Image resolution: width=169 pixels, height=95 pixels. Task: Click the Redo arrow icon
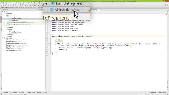(11, 5)
